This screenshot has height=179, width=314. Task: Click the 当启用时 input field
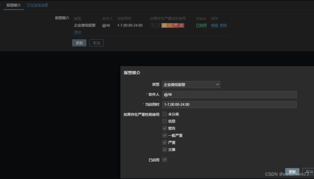coord(229,104)
